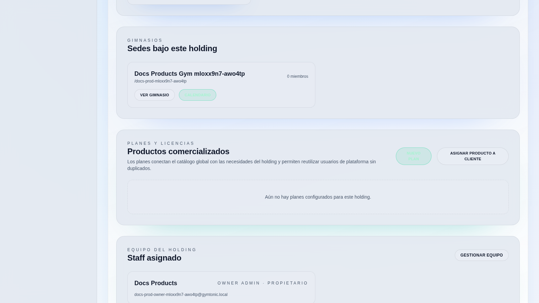Open GESTIONAR EQUIPO for holding staff
The width and height of the screenshot is (539, 303).
(481, 255)
